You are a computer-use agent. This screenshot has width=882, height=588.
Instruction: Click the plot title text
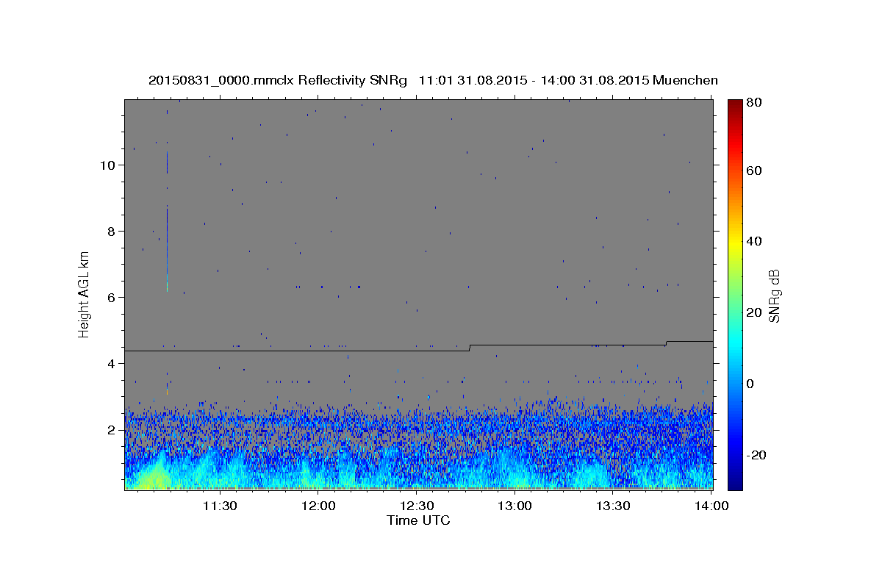433,80
